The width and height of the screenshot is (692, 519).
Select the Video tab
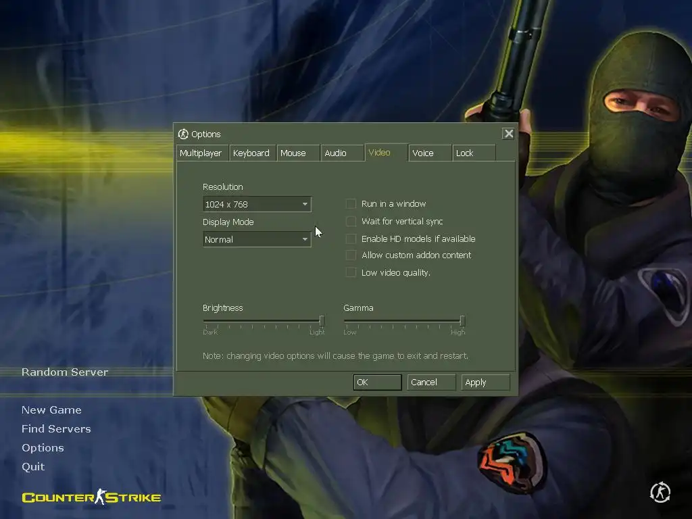pos(386,152)
